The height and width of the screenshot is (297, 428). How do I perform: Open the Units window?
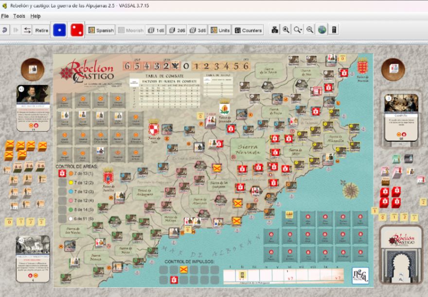click(x=220, y=30)
